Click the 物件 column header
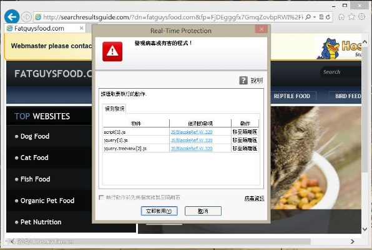 136,123
